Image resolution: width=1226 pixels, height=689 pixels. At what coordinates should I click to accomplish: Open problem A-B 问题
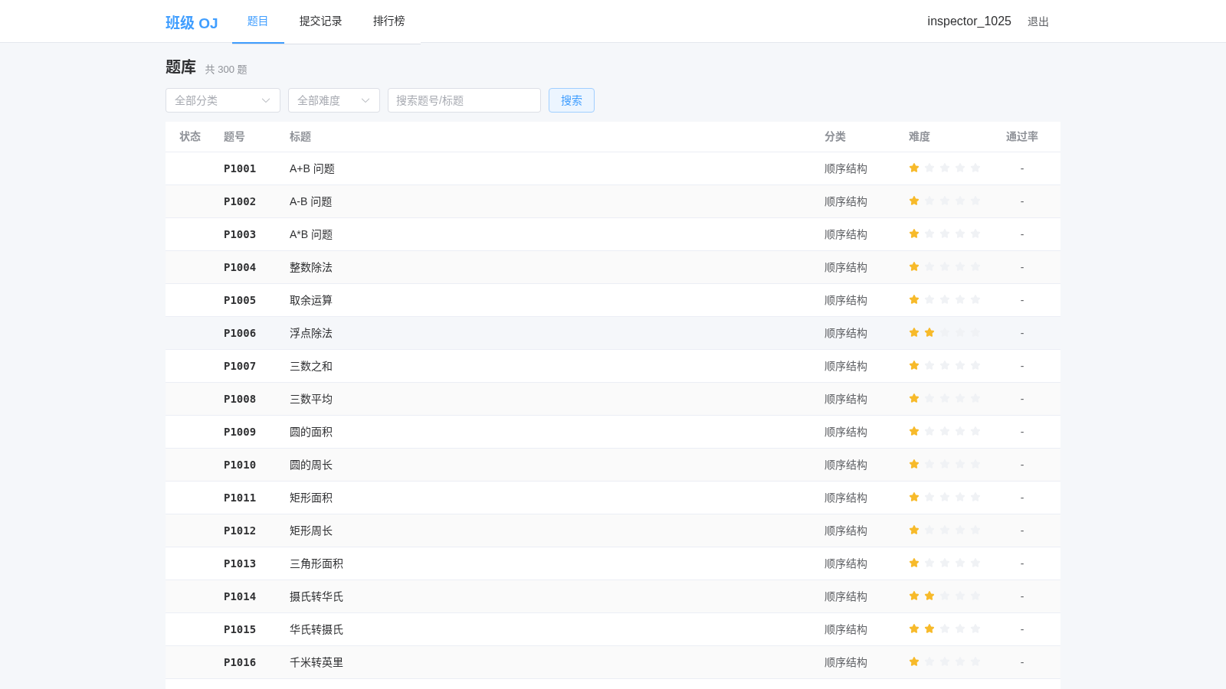pos(311,201)
